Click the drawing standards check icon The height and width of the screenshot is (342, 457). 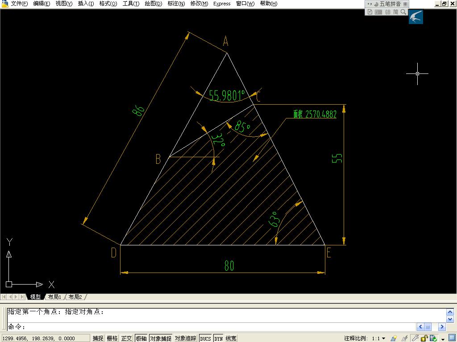click(x=433, y=338)
